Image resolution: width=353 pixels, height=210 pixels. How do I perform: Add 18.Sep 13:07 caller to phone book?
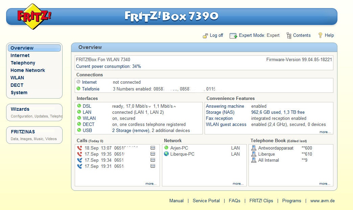(x=153, y=148)
